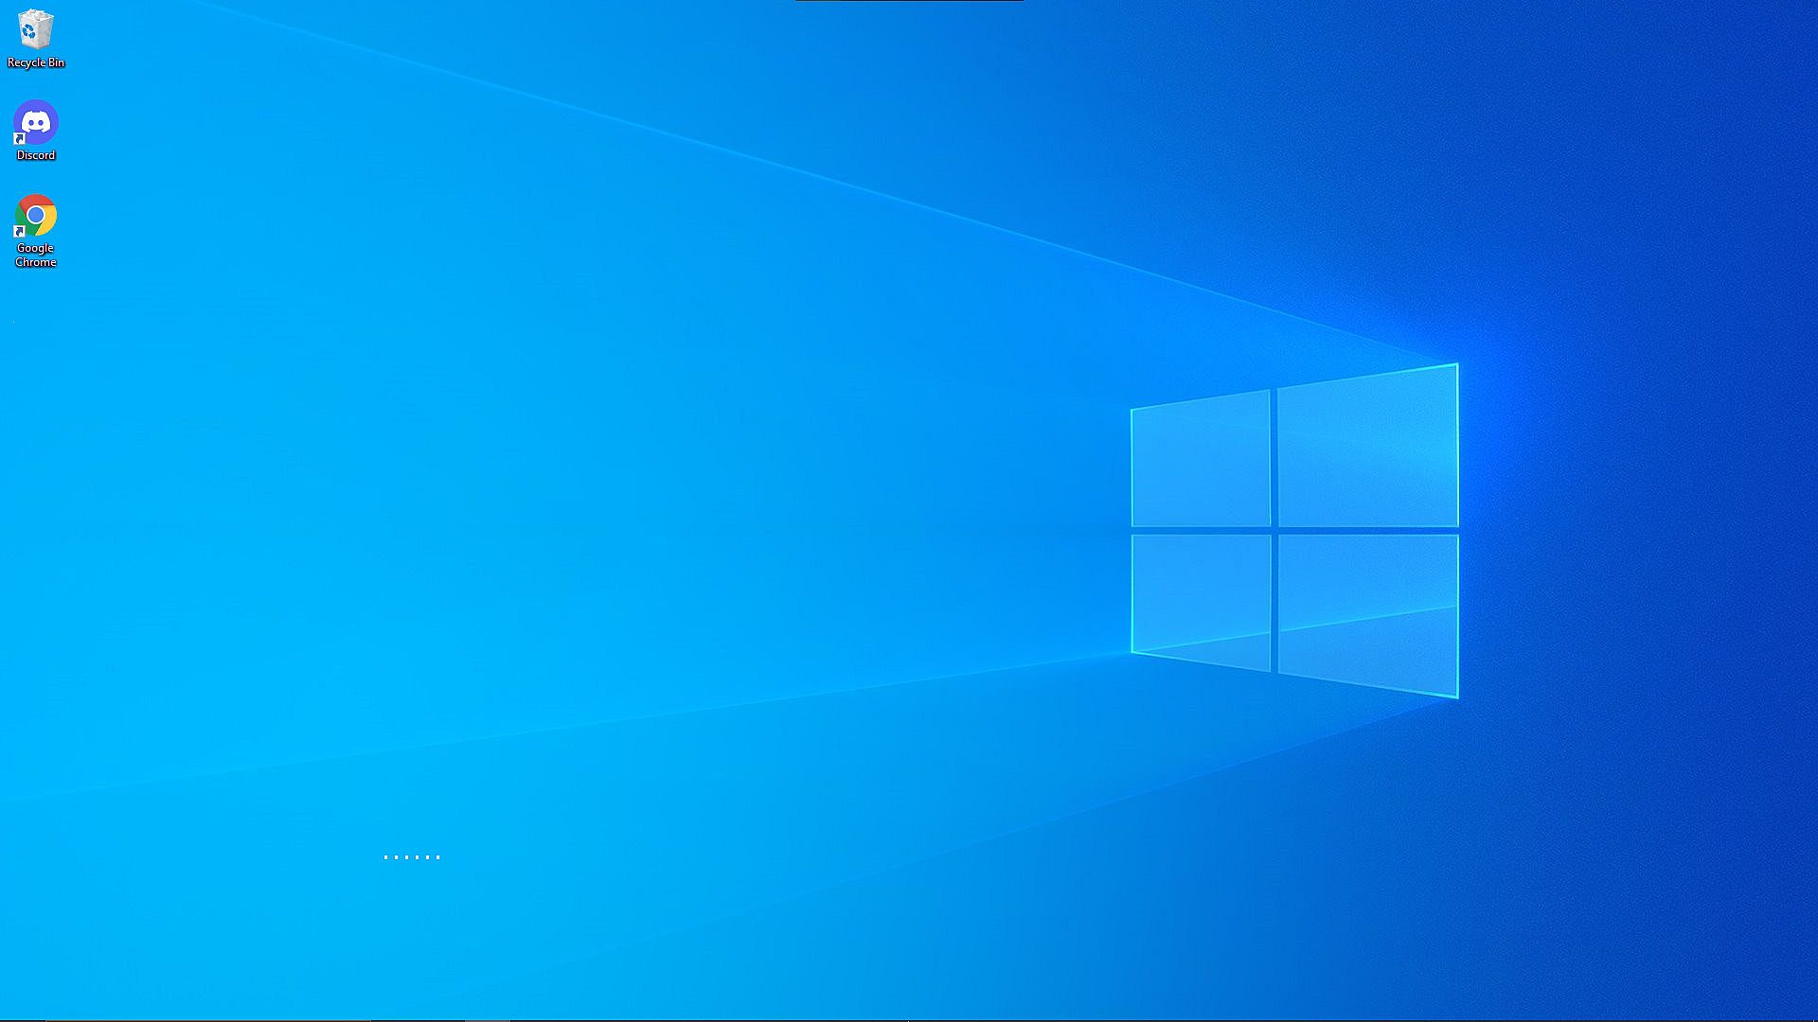Click the blue center of Chrome's logo
This screenshot has width=1818, height=1022.
click(36, 216)
